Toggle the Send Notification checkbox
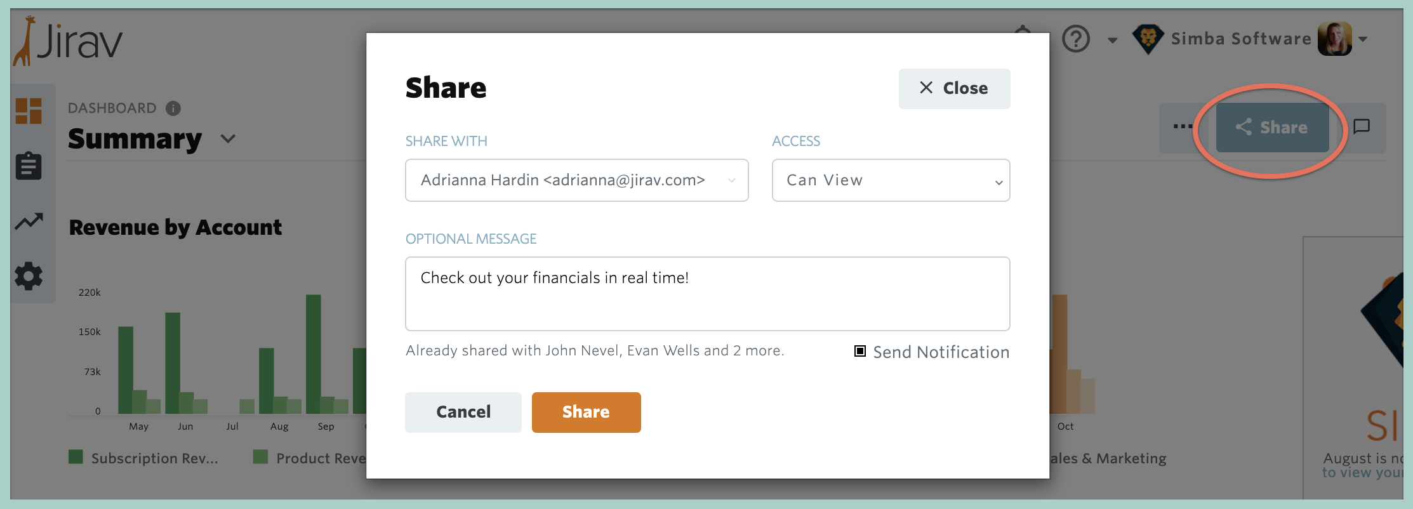1413x509 pixels. click(860, 351)
